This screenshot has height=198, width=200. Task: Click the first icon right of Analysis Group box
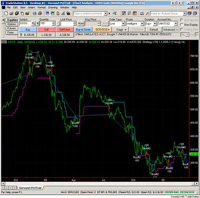click(x=189, y=13)
